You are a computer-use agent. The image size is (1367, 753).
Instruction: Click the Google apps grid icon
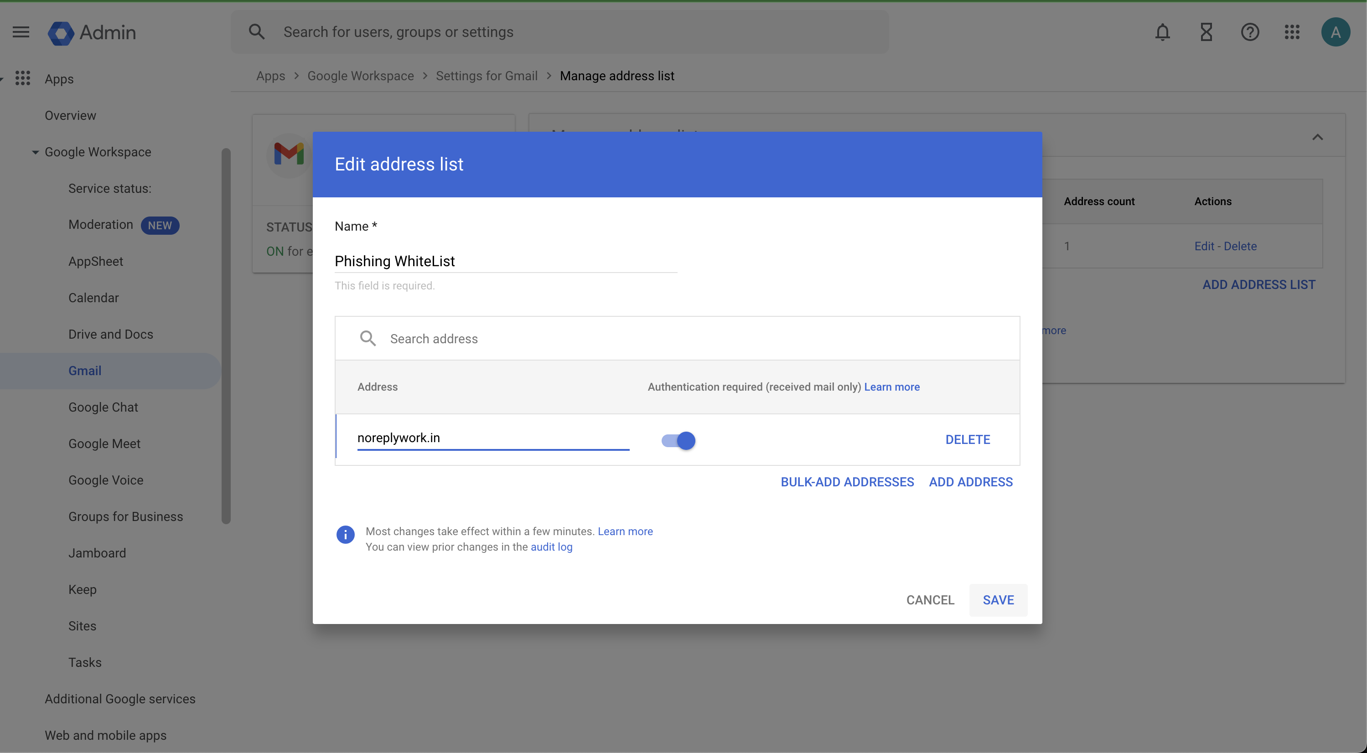tap(1292, 31)
